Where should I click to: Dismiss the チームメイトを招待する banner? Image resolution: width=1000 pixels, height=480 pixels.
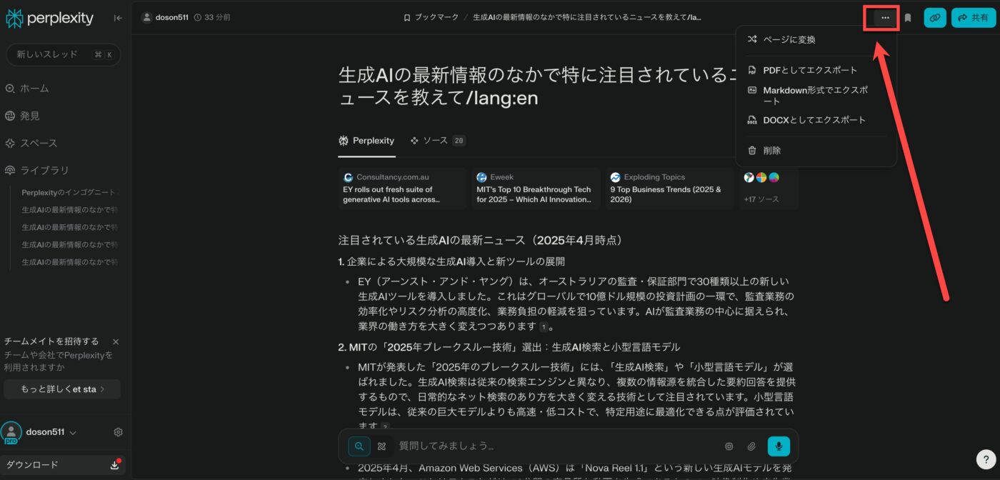[116, 342]
